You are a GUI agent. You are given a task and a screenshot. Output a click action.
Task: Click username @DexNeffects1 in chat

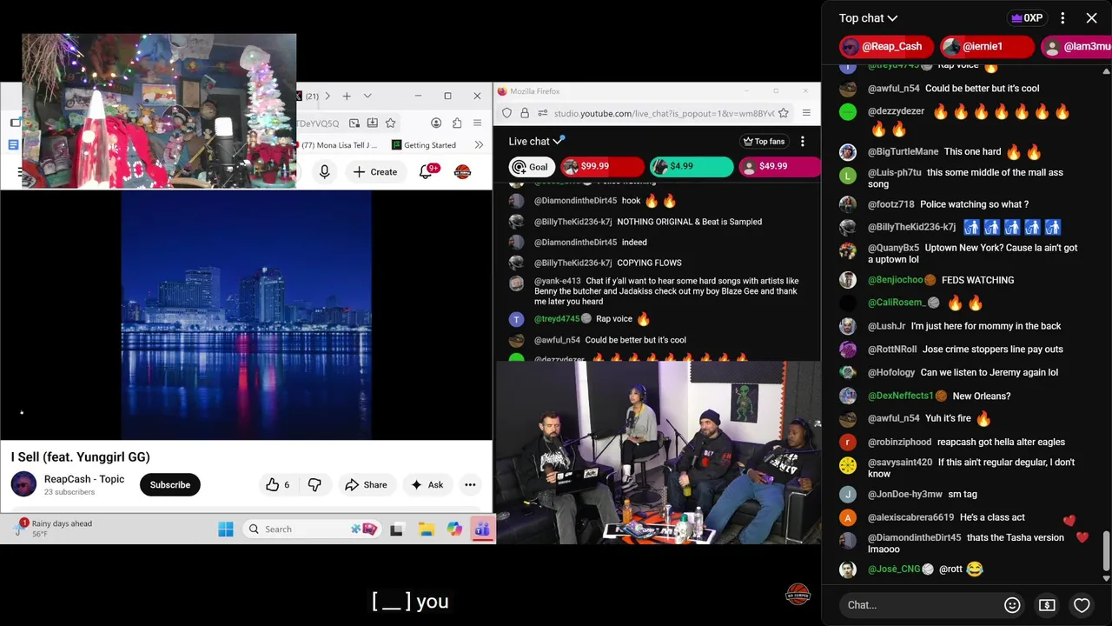point(900,396)
